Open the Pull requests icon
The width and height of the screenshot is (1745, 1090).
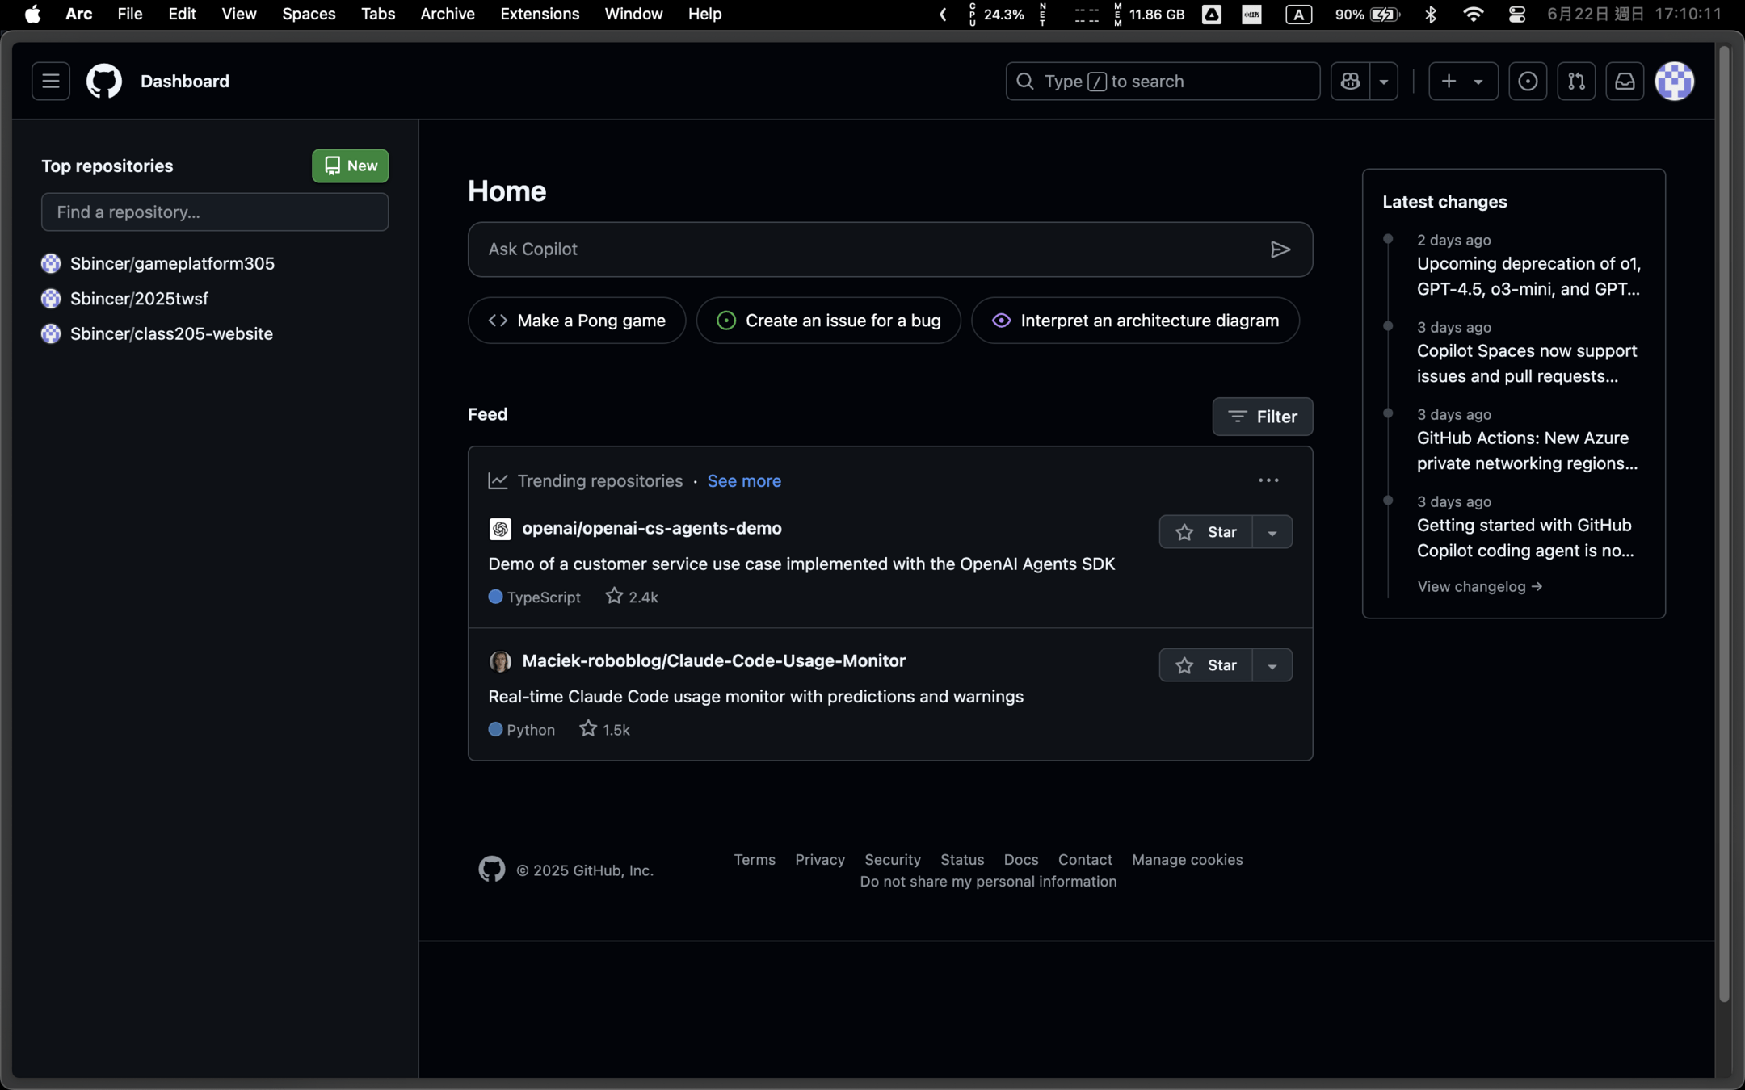click(1575, 81)
